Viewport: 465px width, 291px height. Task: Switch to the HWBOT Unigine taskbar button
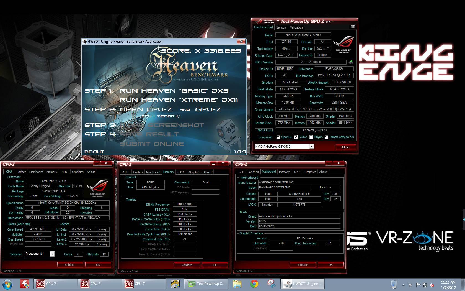(x=303, y=284)
